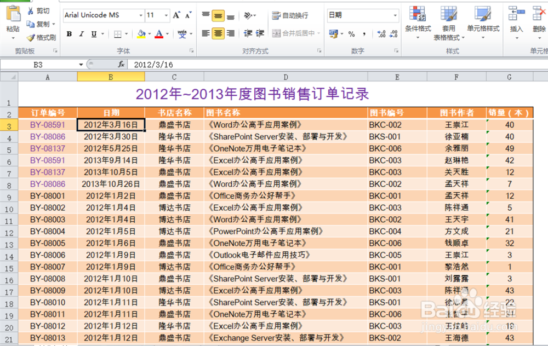Viewport: 548px width, 346px height.
Task: Increase the cell indent
Action: (260, 33)
